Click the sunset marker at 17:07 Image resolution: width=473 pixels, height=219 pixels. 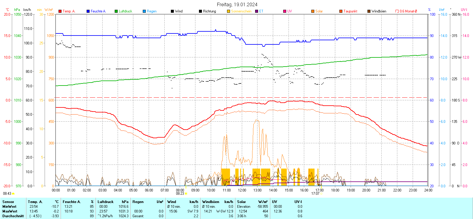[321, 194]
